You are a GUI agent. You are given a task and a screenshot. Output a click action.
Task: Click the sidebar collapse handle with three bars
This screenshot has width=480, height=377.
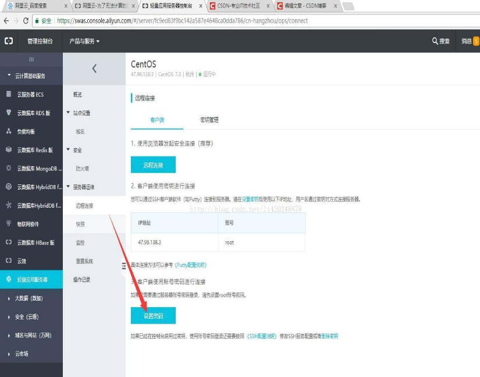coord(31,59)
